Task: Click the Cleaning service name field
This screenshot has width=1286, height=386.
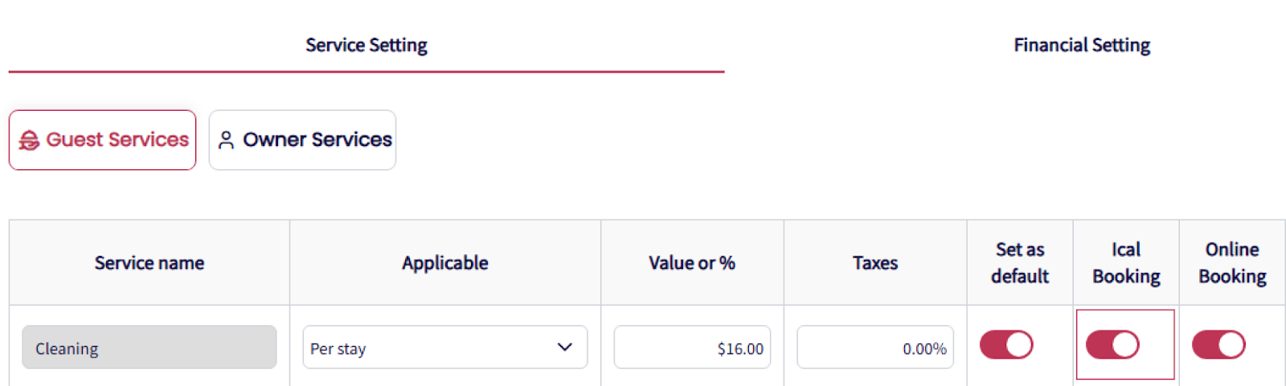Action: (x=149, y=347)
